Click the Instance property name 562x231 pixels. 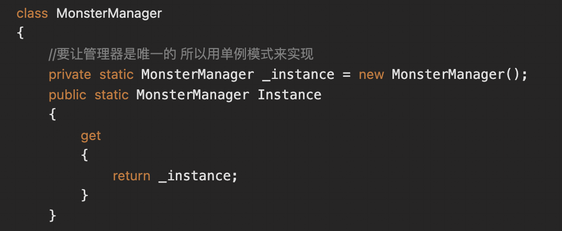(289, 95)
